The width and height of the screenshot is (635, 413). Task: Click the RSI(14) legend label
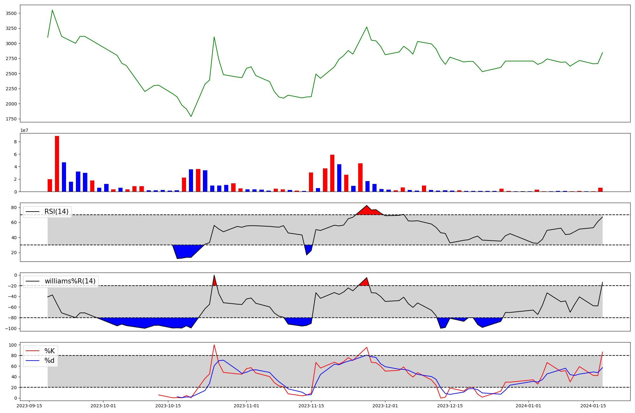(x=56, y=212)
